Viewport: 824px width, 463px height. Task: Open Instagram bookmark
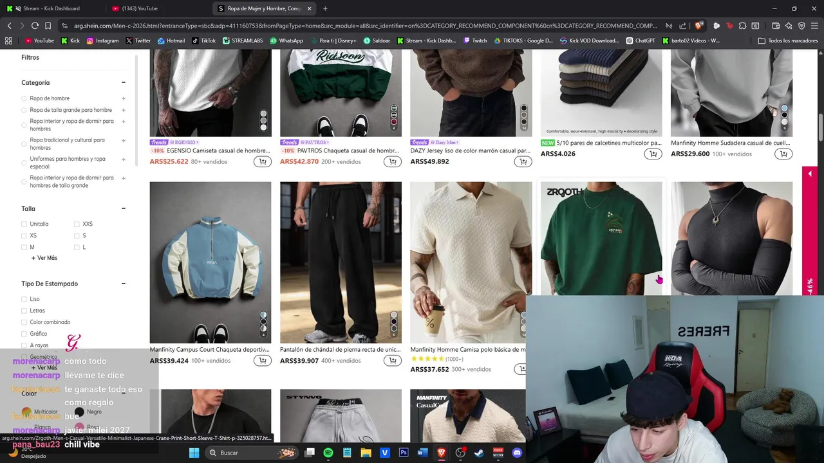click(x=103, y=41)
